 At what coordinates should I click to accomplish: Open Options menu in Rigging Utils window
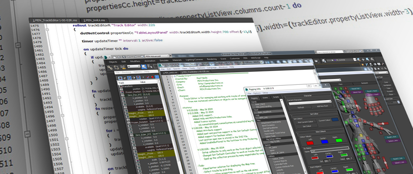coord(257,93)
